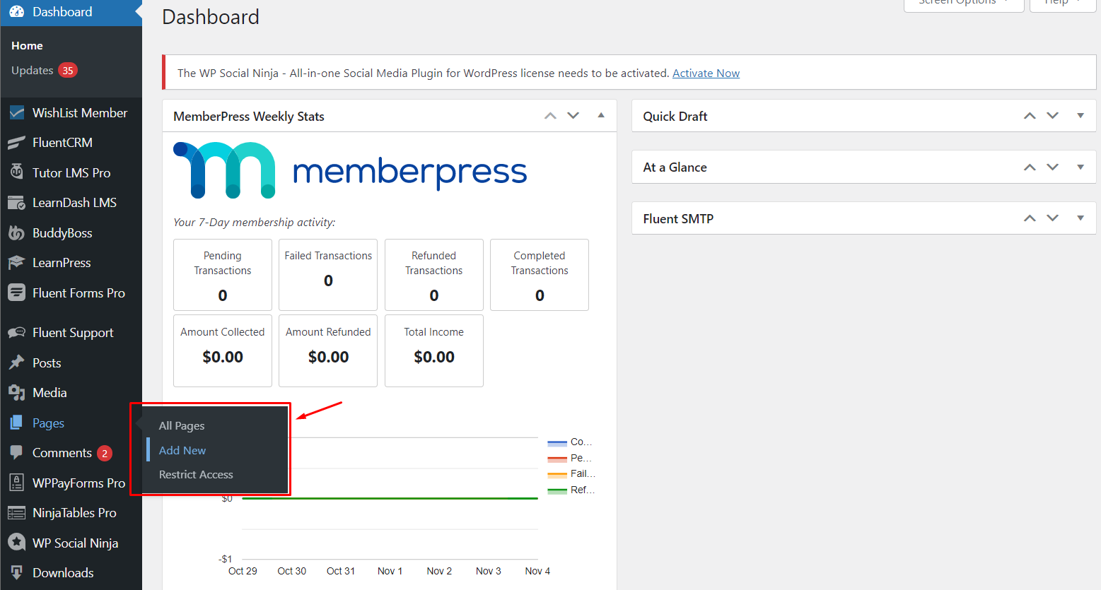This screenshot has height=590, width=1101.
Task: Click the FluentCRM sidebar icon
Action: pyautogui.click(x=16, y=143)
